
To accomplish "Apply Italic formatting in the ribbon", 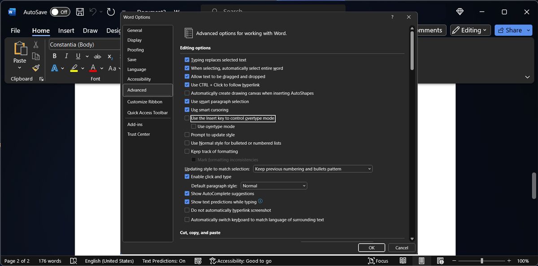I will 66,56.
